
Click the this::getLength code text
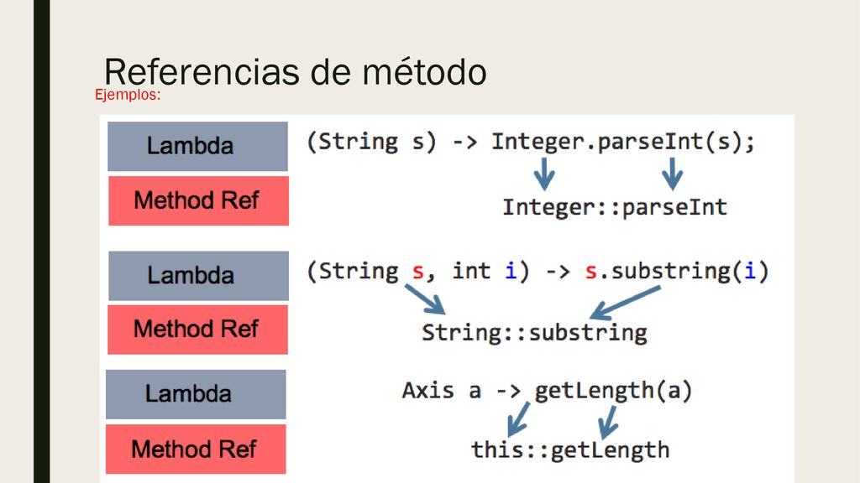tap(570, 450)
